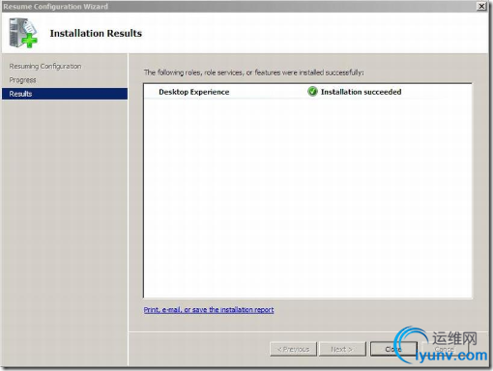The image size is (493, 371).
Task: Select the Resuming Configuration step
Action: (45, 66)
